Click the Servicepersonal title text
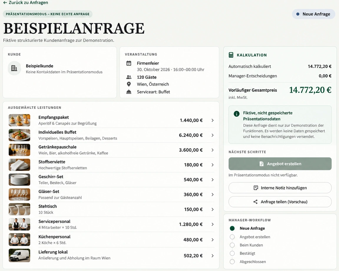 point(54,222)
